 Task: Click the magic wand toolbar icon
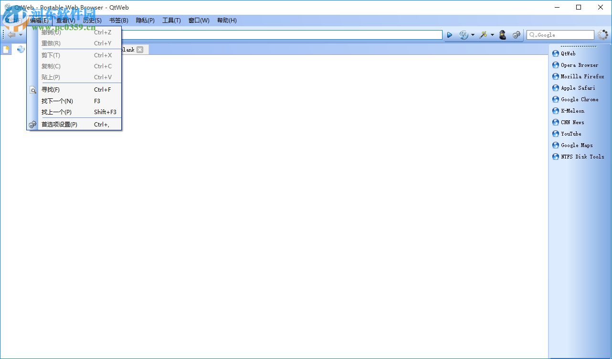pyautogui.click(x=483, y=35)
